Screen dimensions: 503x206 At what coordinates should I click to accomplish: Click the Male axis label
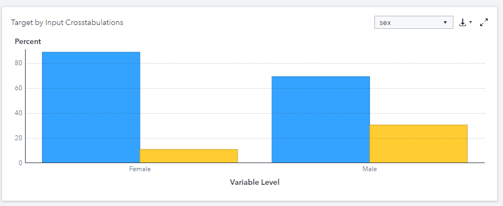coord(369,169)
